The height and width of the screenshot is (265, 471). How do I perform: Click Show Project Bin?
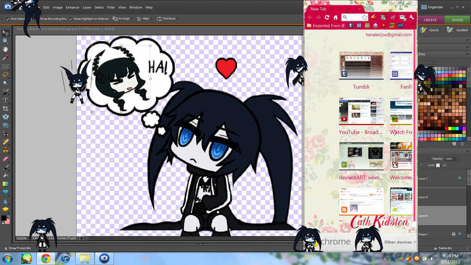(x=18, y=248)
